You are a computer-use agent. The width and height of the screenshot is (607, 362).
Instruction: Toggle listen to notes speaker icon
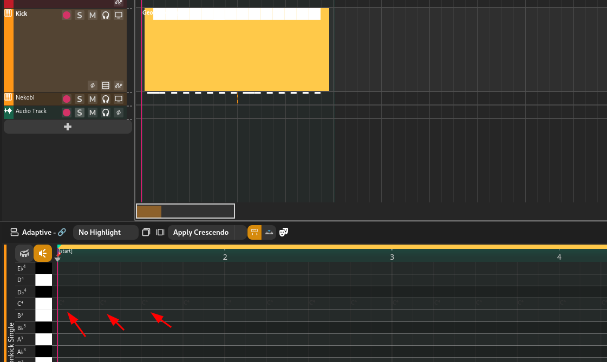[43, 253]
